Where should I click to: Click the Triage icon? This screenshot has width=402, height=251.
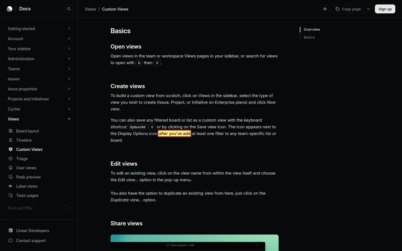point(11,158)
